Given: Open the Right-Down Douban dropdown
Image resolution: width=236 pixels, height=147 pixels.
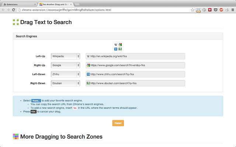Looking at the screenshot, I should click(66, 83).
